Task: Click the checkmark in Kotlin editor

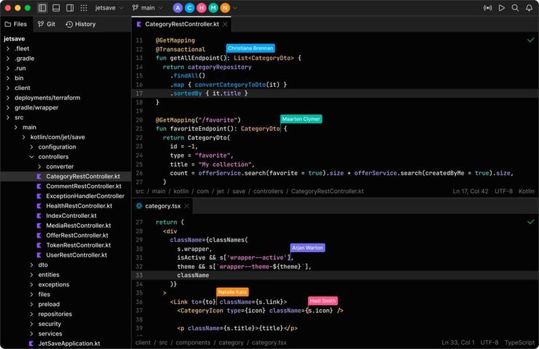Action: 531,40
